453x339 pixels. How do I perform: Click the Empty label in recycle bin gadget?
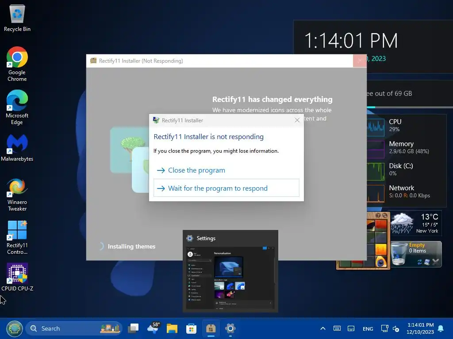pyautogui.click(x=417, y=245)
